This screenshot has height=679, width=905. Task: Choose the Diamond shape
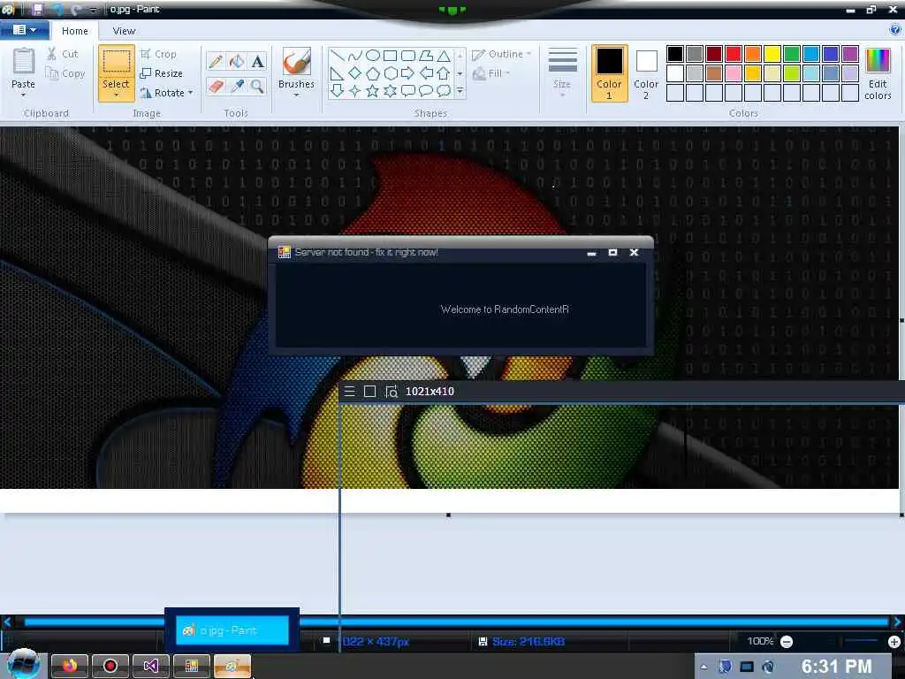tap(355, 73)
